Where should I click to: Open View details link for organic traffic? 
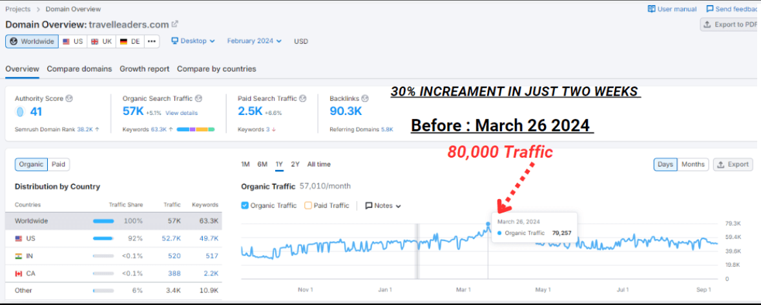[x=181, y=112]
